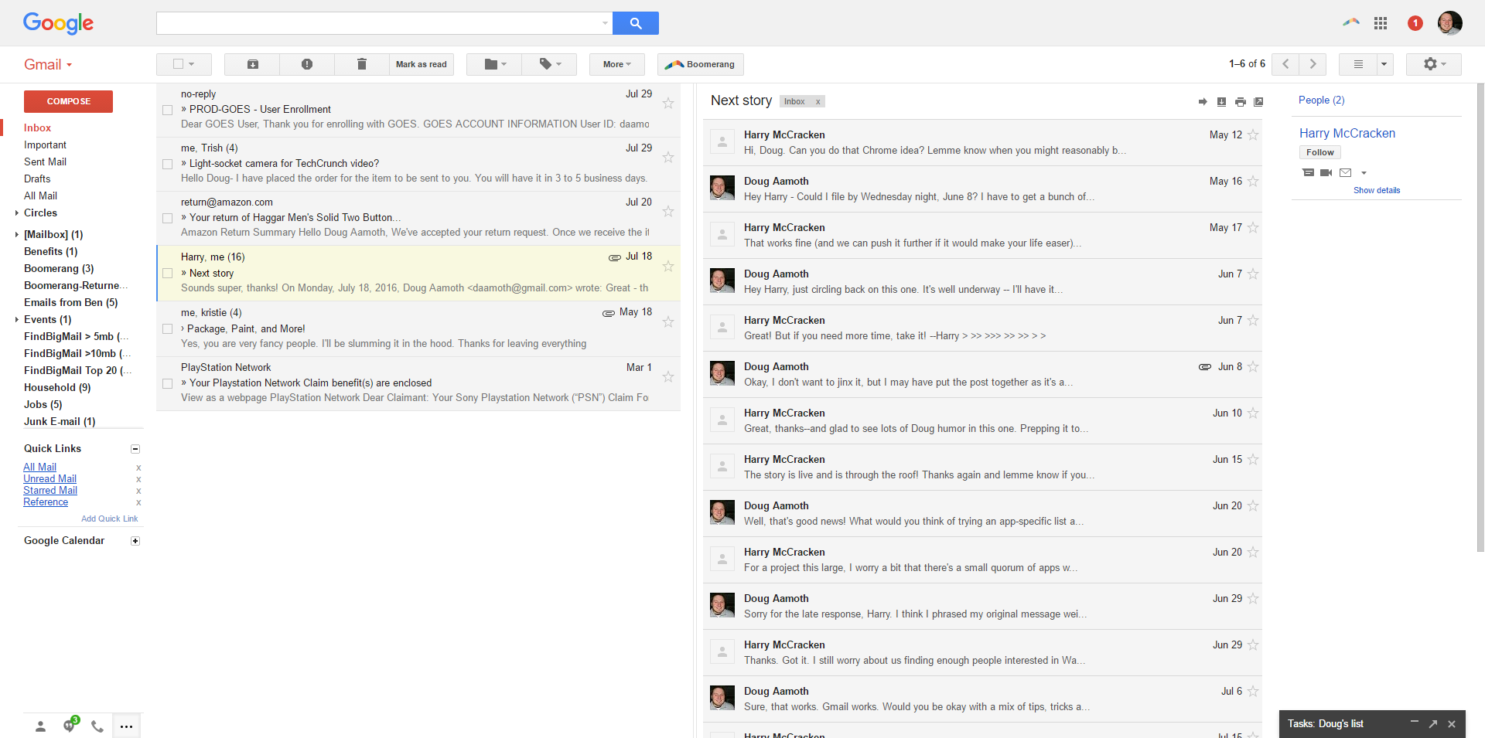Viewport: 1485px width, 738px height.
Task: Follow Harry McCracken
Action: point(1319,152)
